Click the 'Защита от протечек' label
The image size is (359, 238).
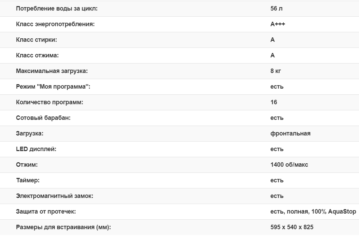click(x=46, y=212)
